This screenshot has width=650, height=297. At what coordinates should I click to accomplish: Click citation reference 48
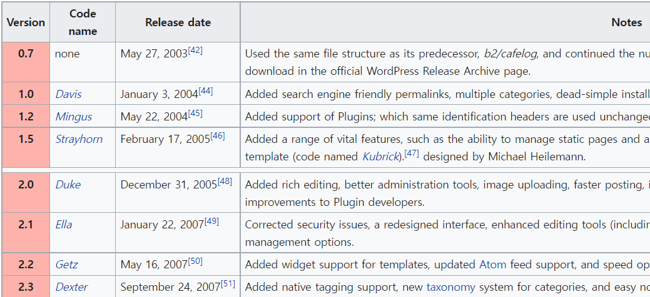(225, 182)
